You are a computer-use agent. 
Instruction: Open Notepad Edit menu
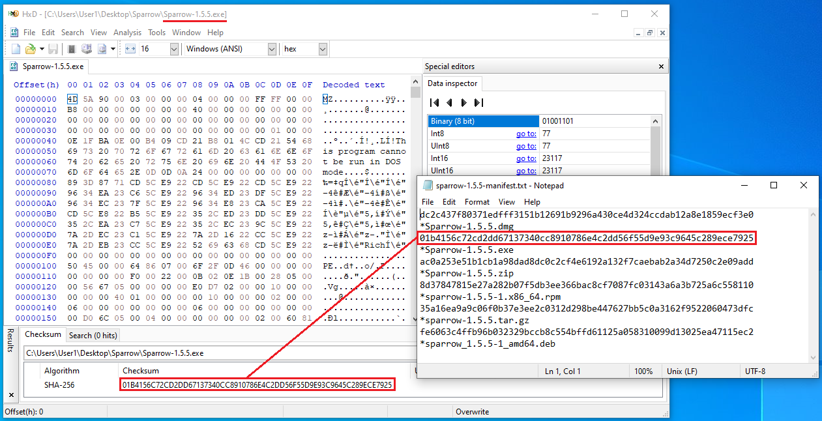tap(449, 202)
